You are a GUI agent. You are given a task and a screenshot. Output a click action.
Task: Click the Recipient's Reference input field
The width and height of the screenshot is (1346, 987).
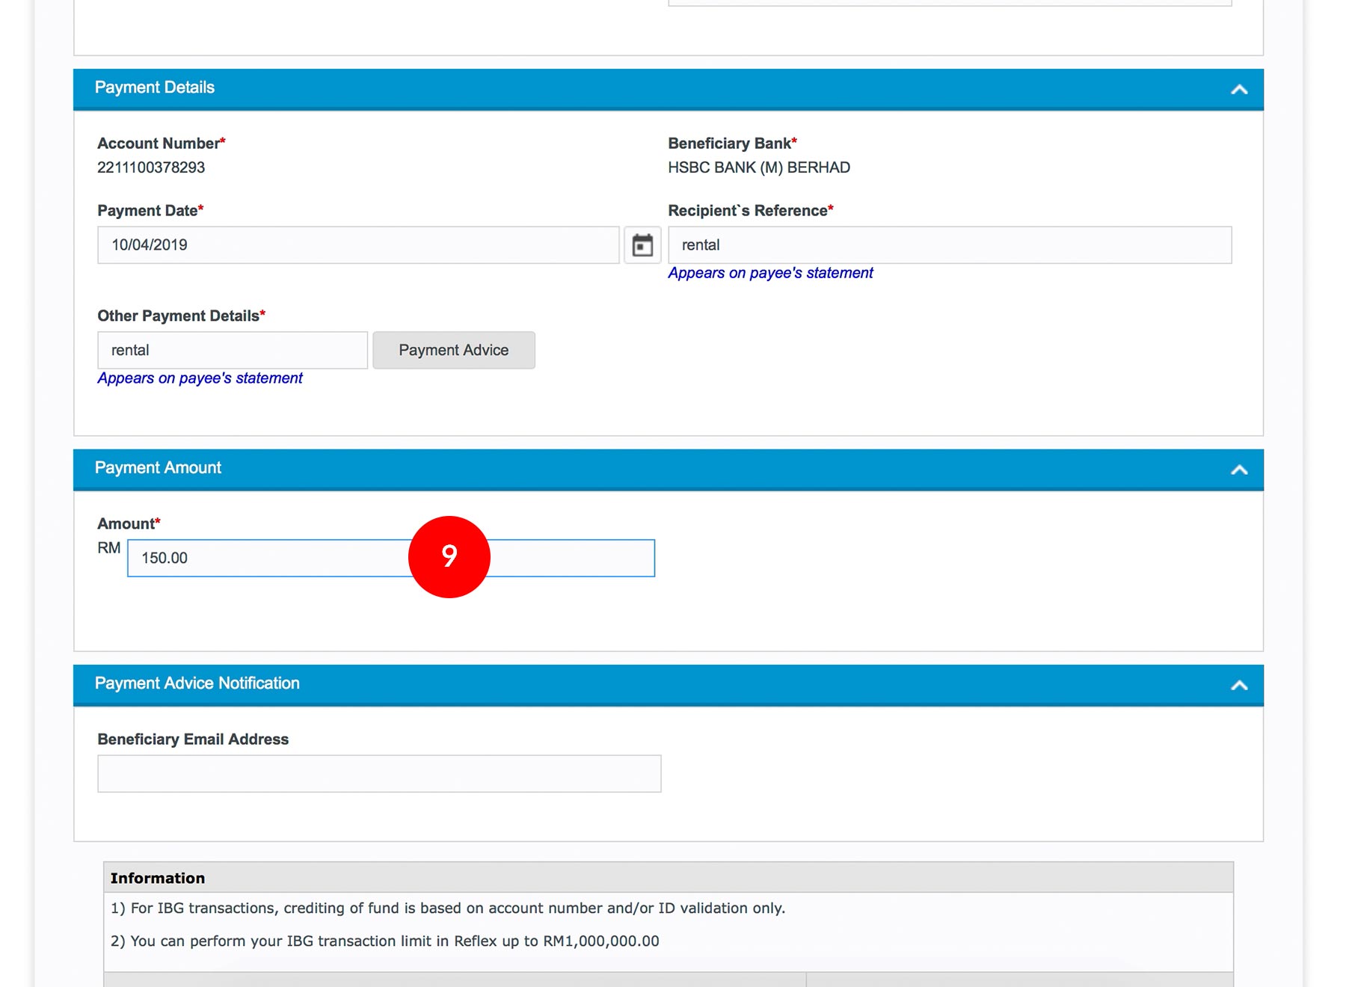(948, 245)
